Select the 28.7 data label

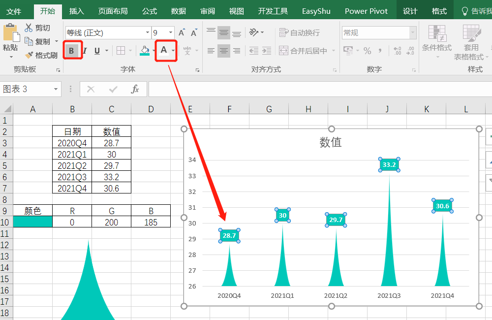[229, 235]
